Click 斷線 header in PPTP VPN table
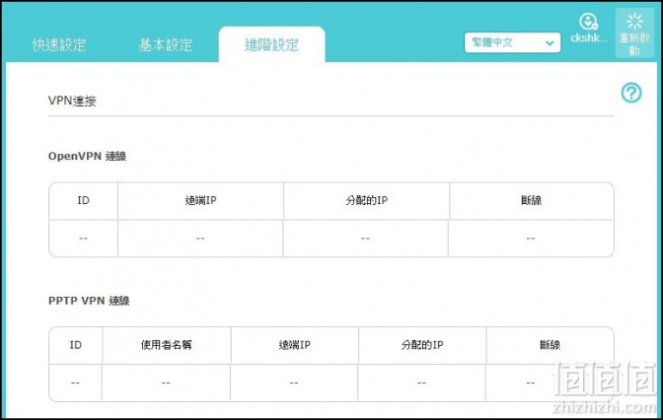The width and height of the screenshot is (663, 420). tap(551, 345)
